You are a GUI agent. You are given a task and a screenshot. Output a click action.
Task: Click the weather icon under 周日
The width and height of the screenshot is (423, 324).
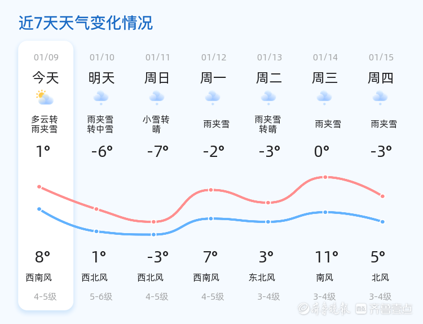point(157,98)
